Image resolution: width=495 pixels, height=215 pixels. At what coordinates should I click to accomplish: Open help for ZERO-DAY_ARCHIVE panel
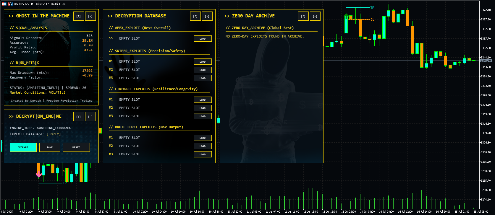point(303,16)
